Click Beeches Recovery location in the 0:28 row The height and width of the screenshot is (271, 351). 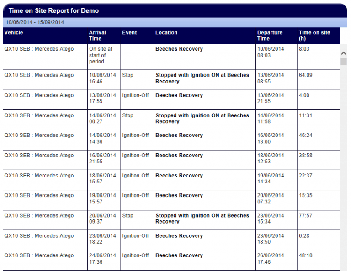pyautogui.click(x=179, y=236)
